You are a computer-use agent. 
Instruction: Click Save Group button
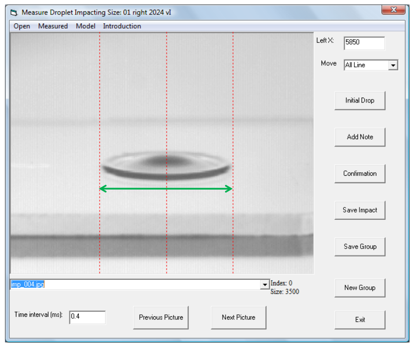point(360,247)
